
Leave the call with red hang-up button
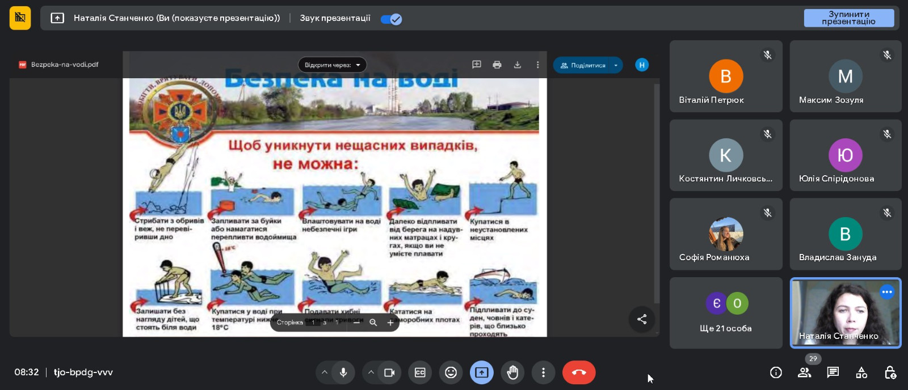click(x=579, y=372)
